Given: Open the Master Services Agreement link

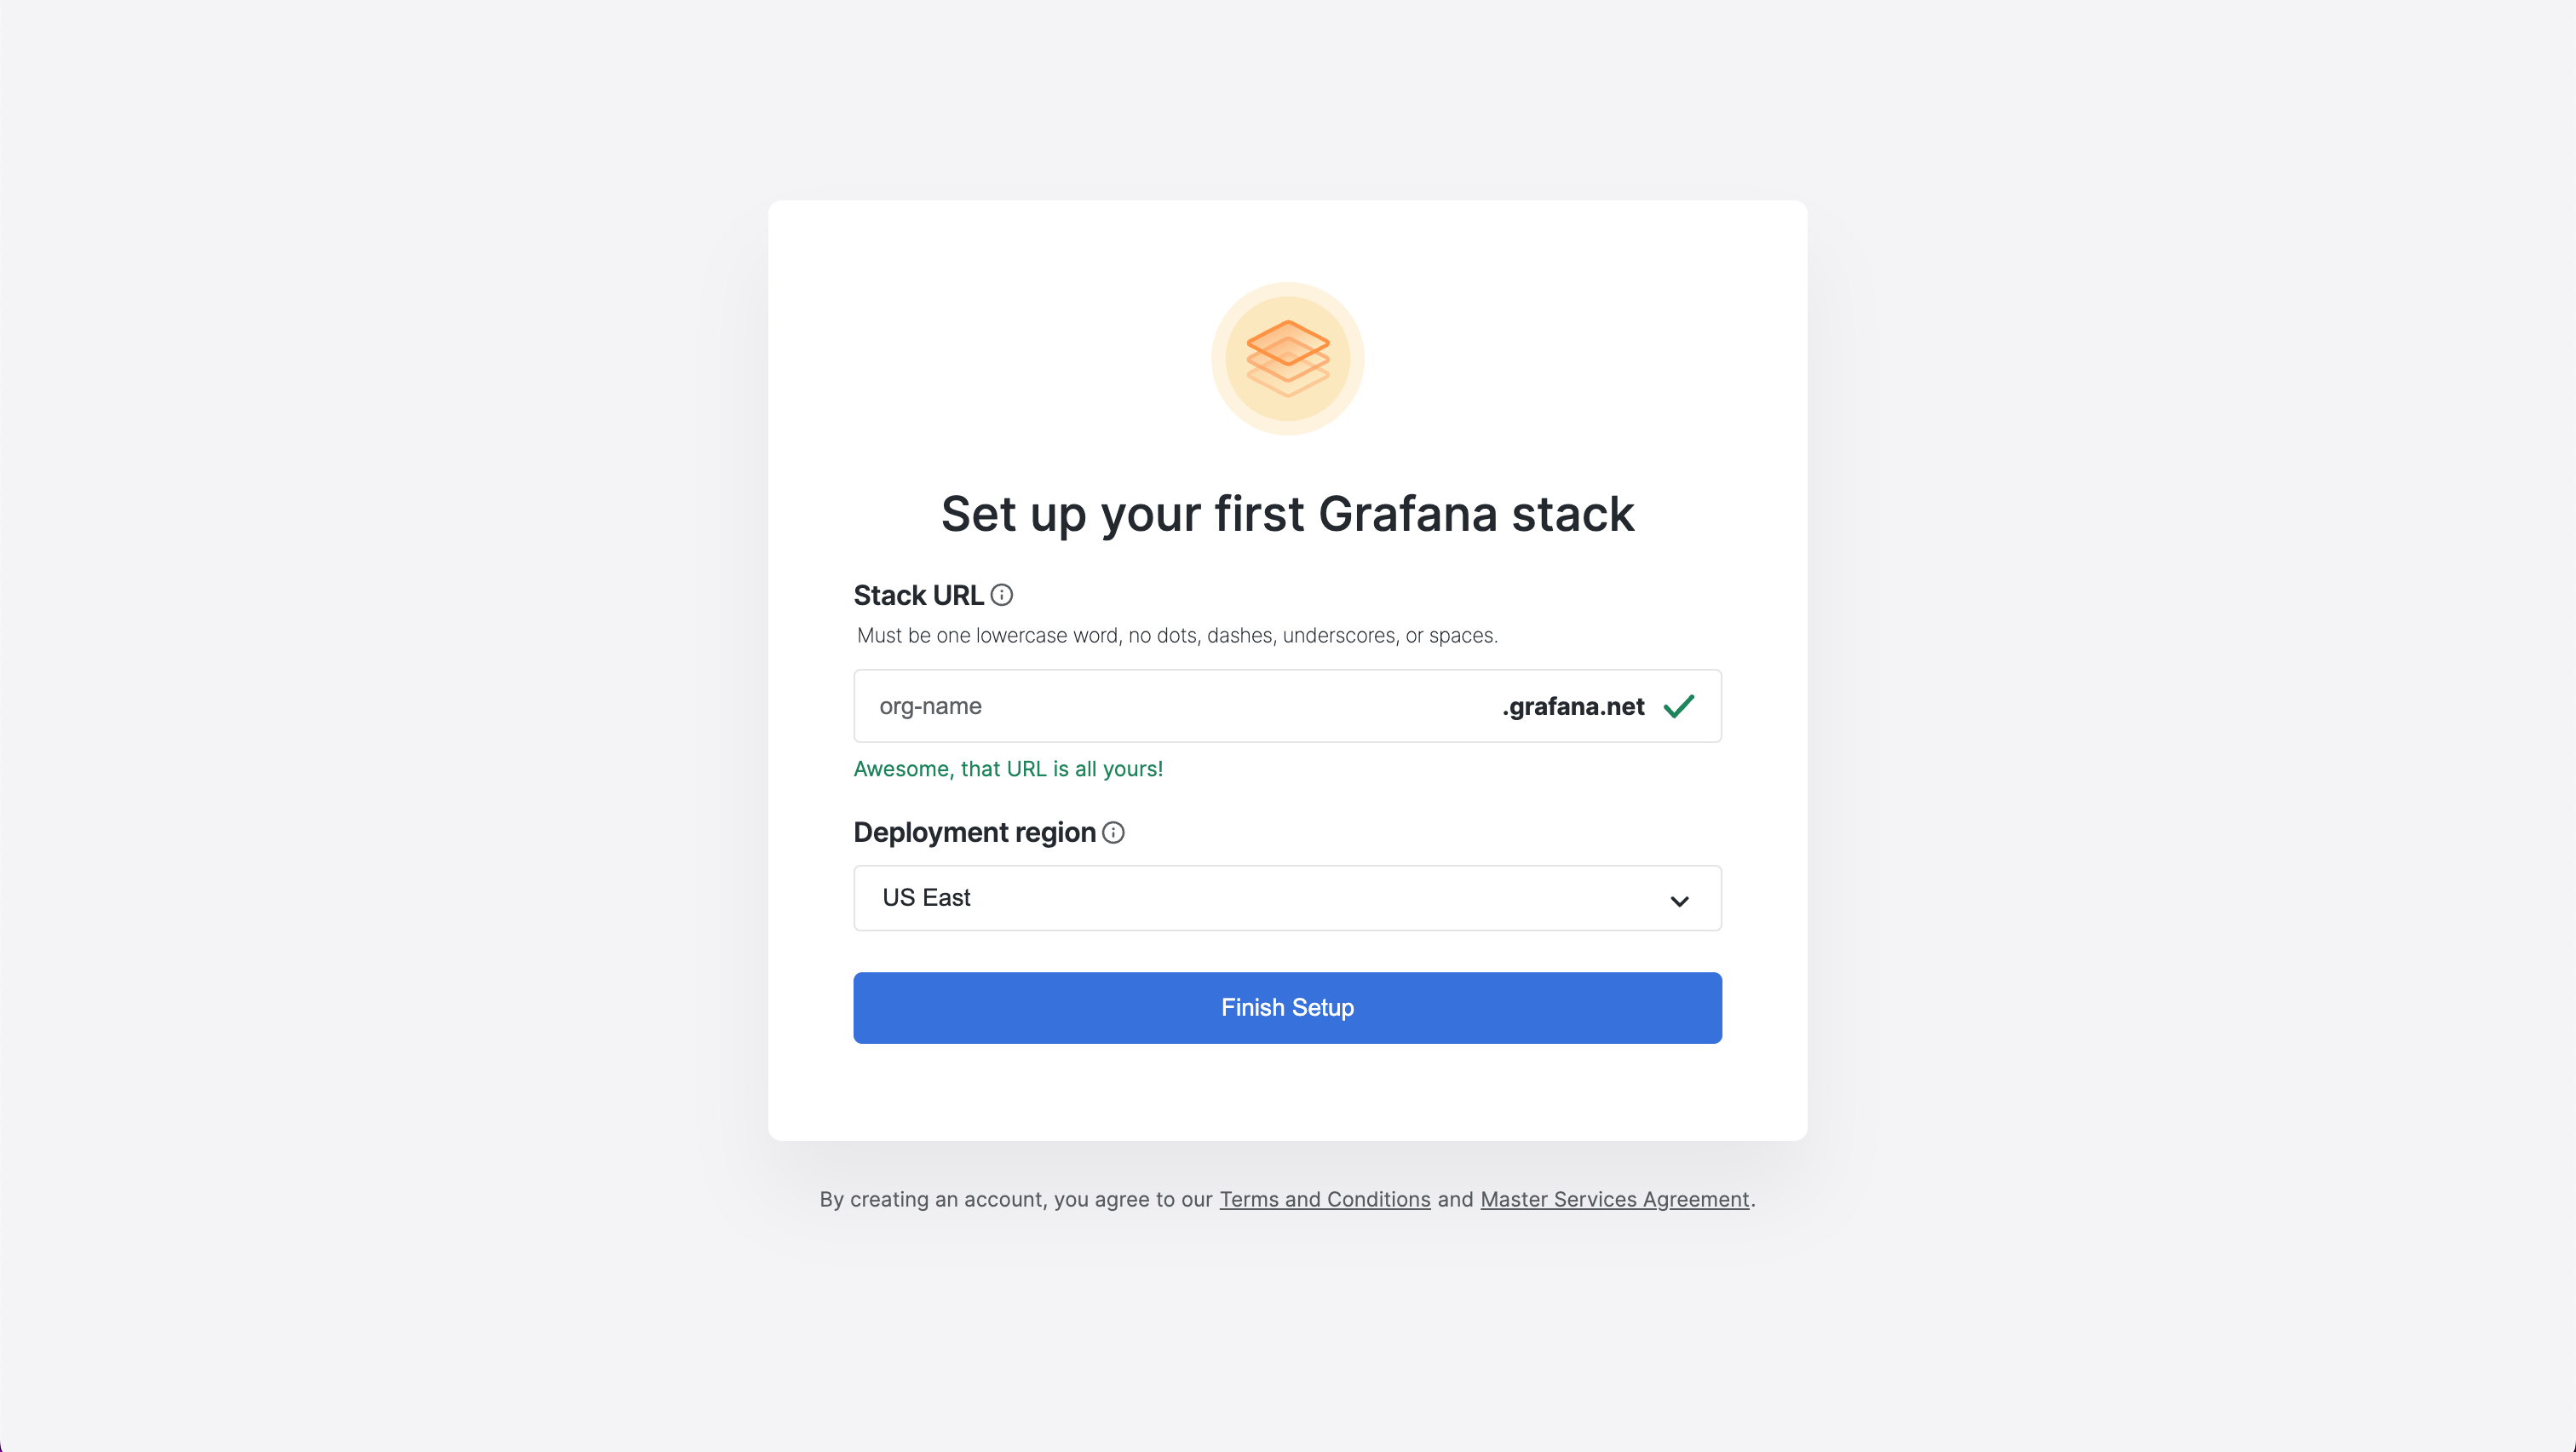Looking at the screenshot, I should (x=1613, y=1199).
